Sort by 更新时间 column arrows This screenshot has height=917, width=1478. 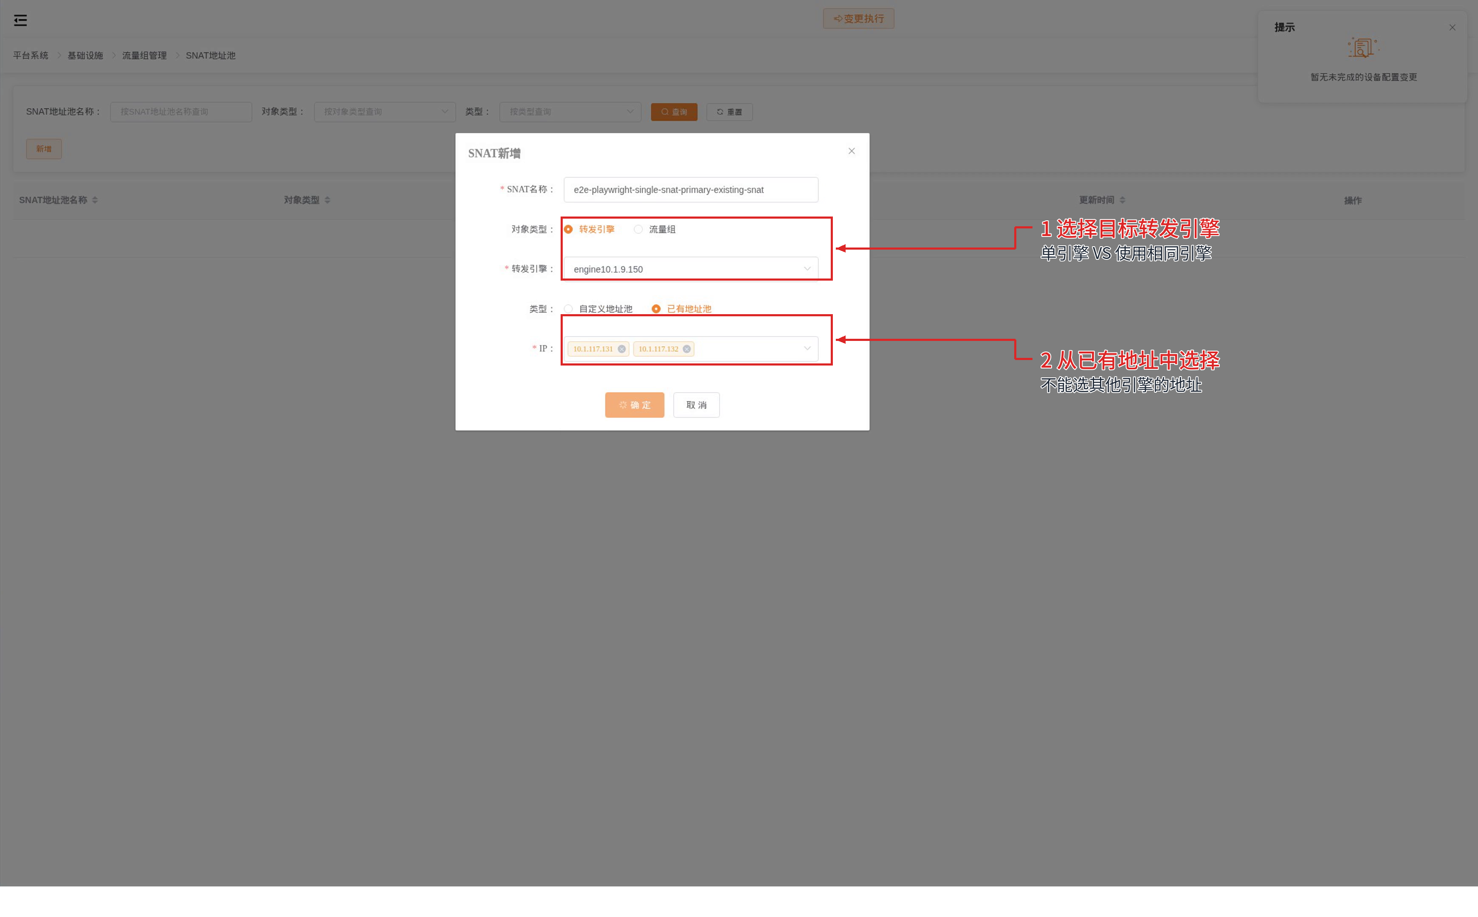(x=1122, y=200)
